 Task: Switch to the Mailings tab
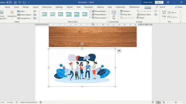pos(59,7)
